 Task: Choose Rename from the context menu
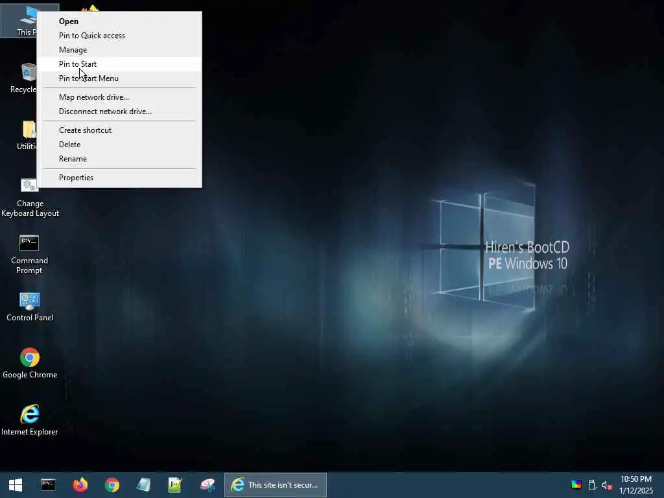[119, 159]
